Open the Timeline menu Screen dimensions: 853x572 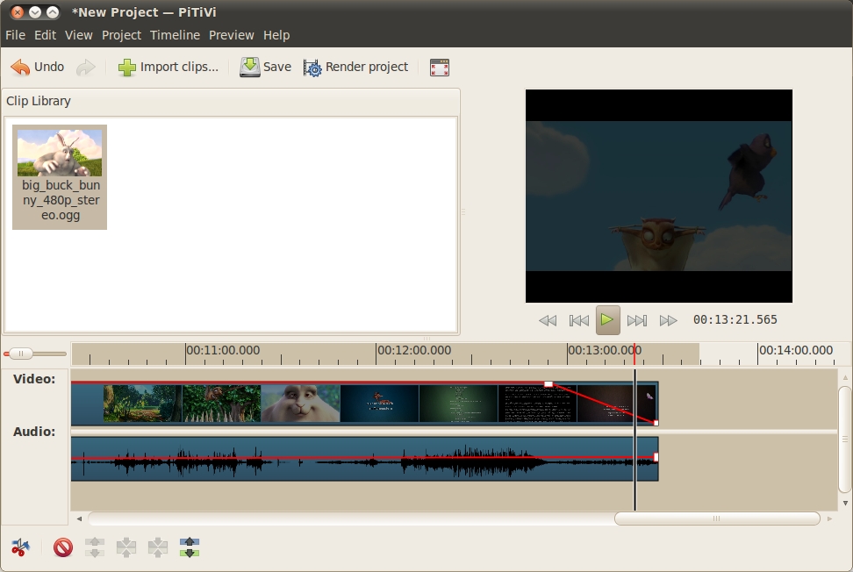click(x=175, y=35)
